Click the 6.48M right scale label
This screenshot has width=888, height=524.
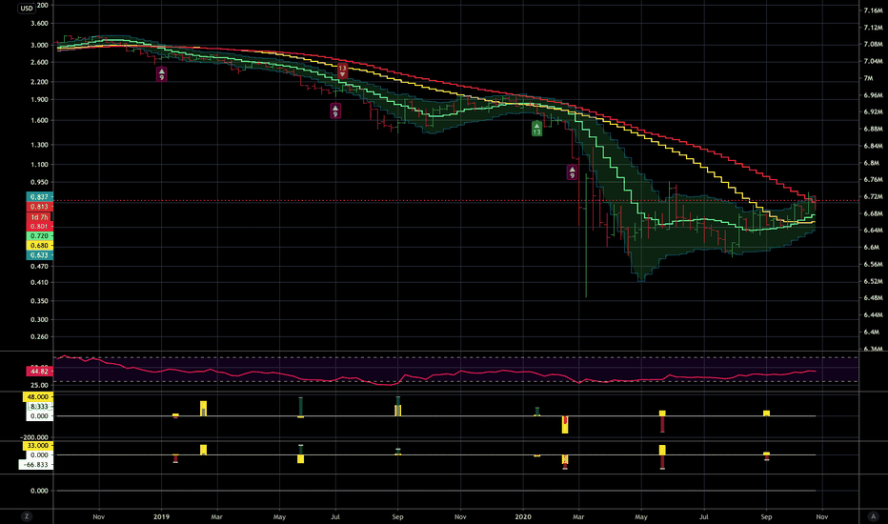pyautogui.click(x=873, y=298)
